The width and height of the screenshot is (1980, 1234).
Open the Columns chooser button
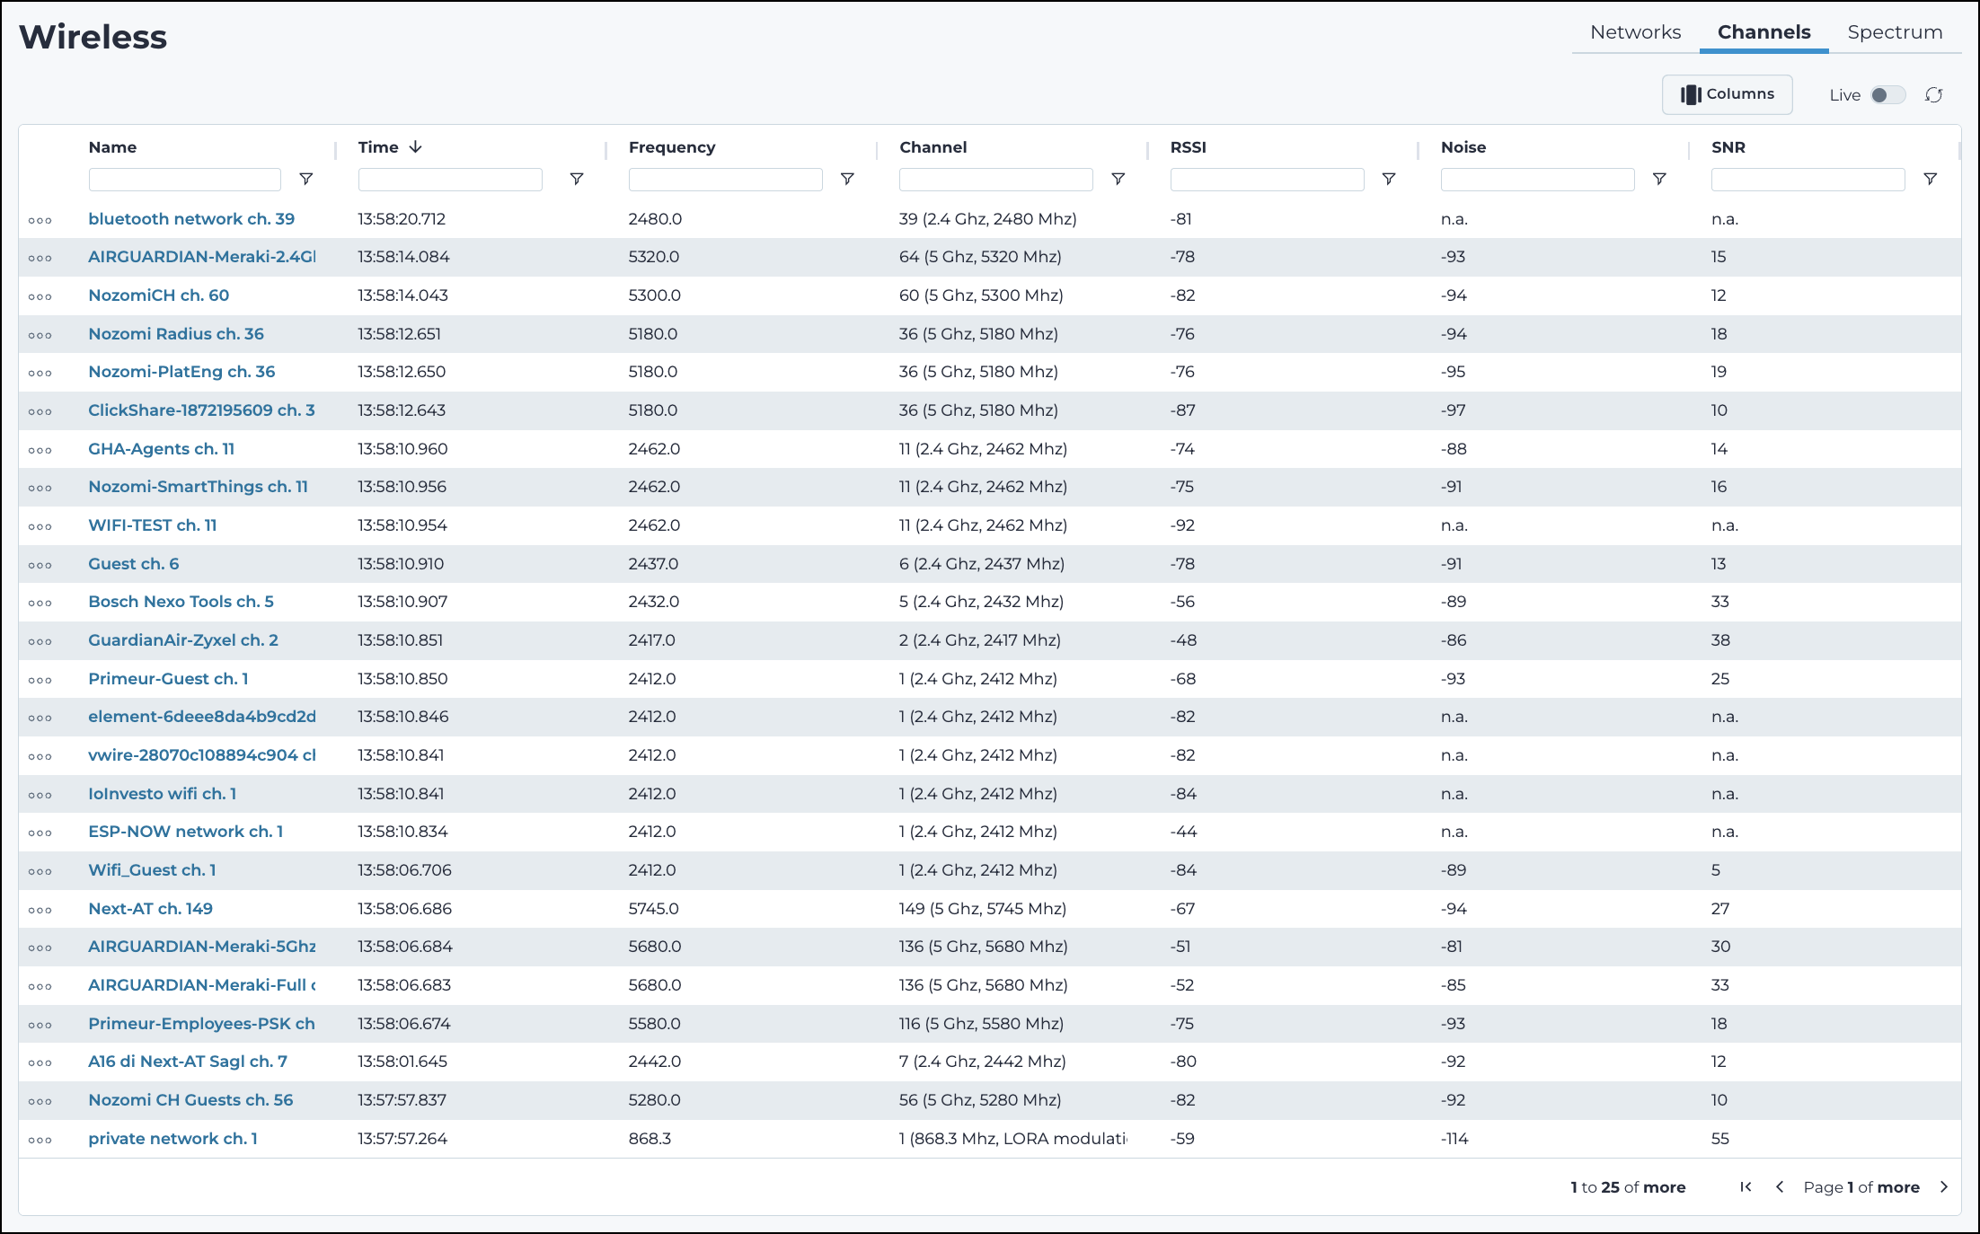[1727, 94]
